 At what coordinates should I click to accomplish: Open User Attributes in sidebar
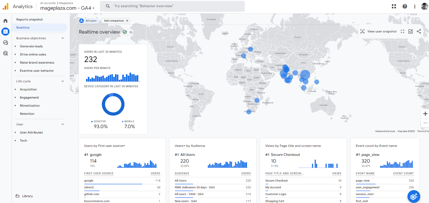point(31,132)
